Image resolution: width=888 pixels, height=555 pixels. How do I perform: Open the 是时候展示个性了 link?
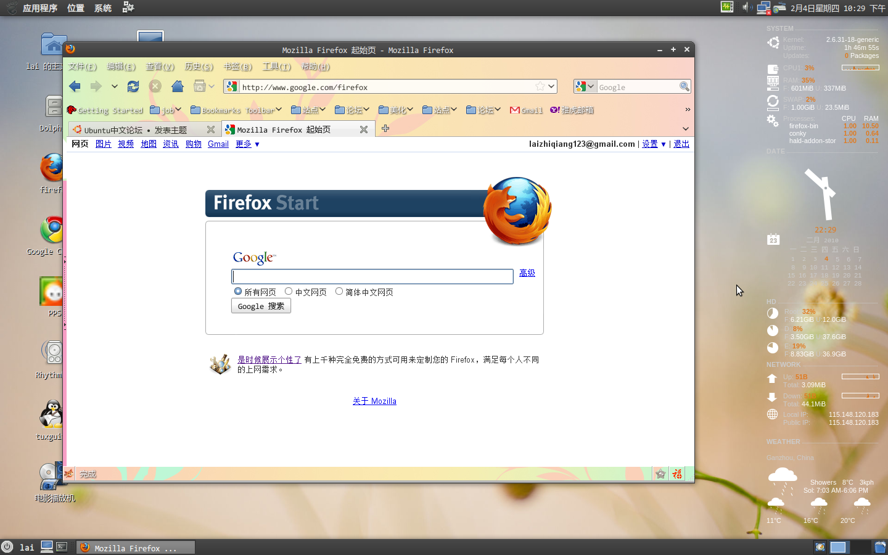pos(269,360)
